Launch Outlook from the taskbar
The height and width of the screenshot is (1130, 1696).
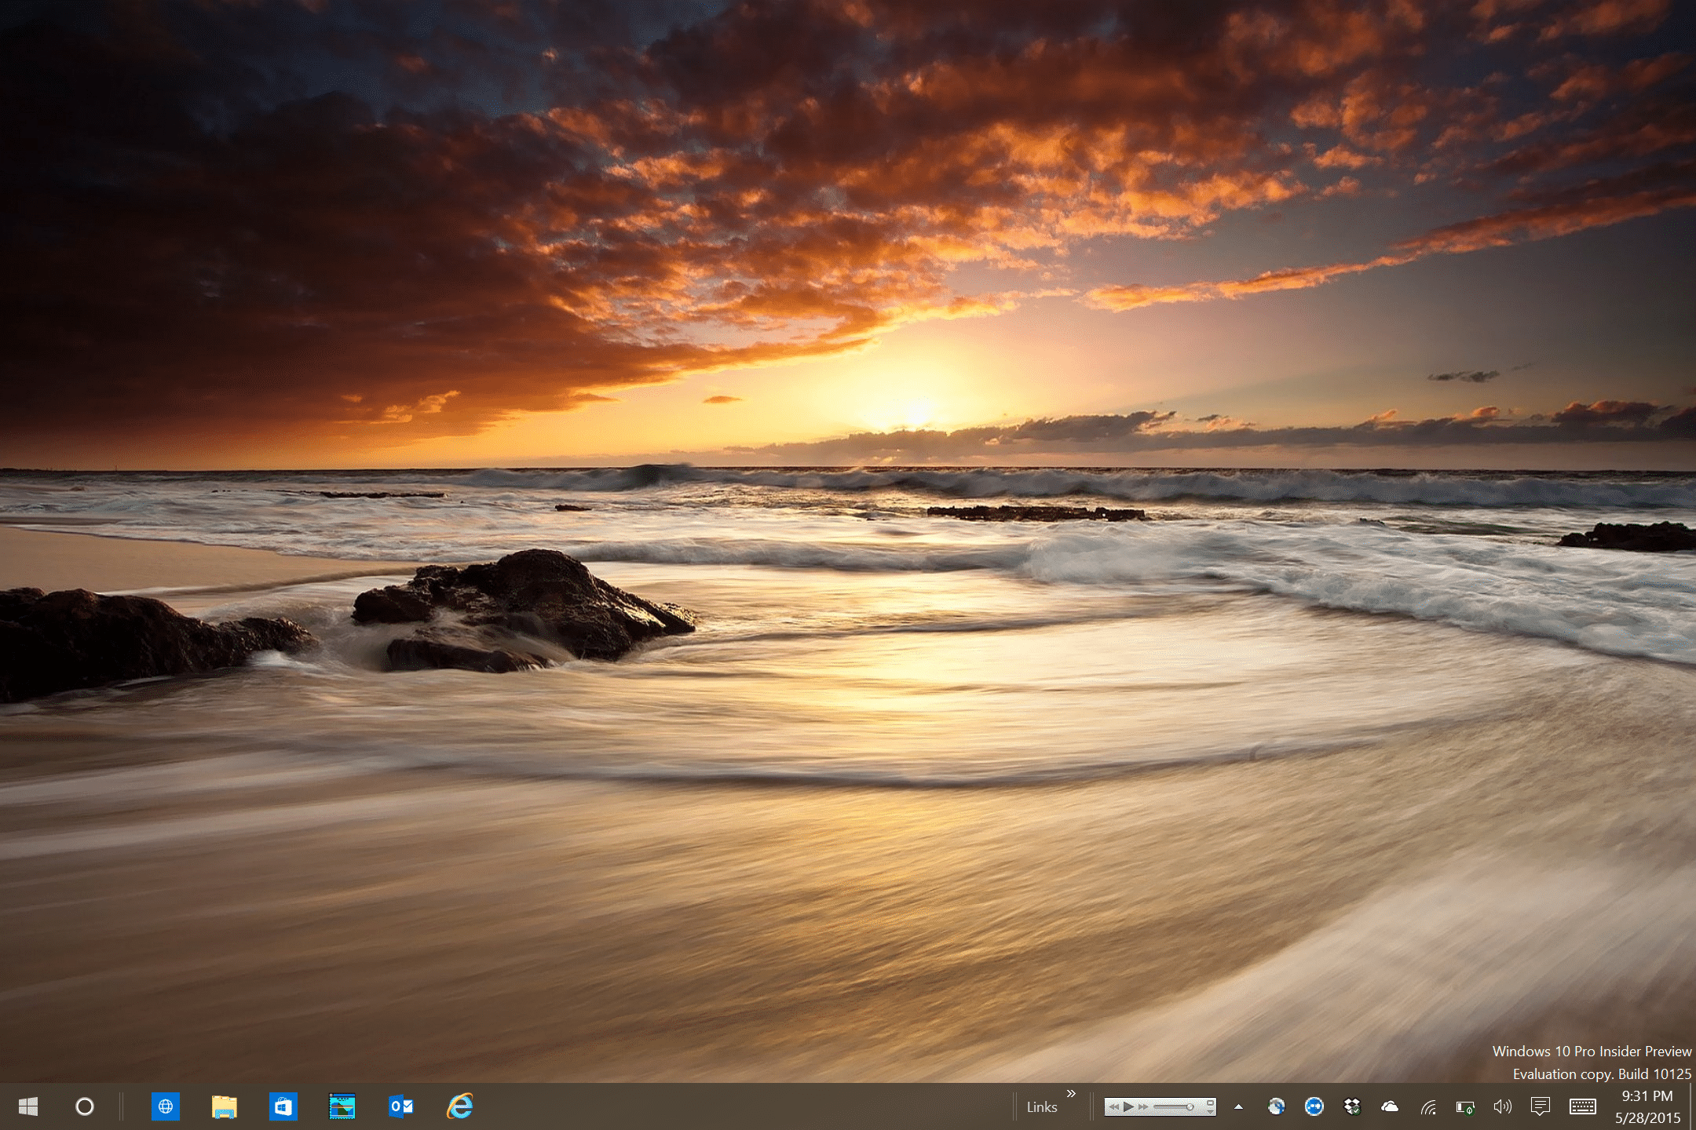point(401,1106)
